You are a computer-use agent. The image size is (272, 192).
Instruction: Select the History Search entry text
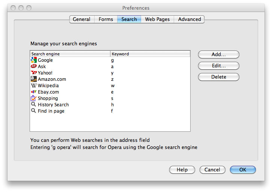[x=53, y=104]
